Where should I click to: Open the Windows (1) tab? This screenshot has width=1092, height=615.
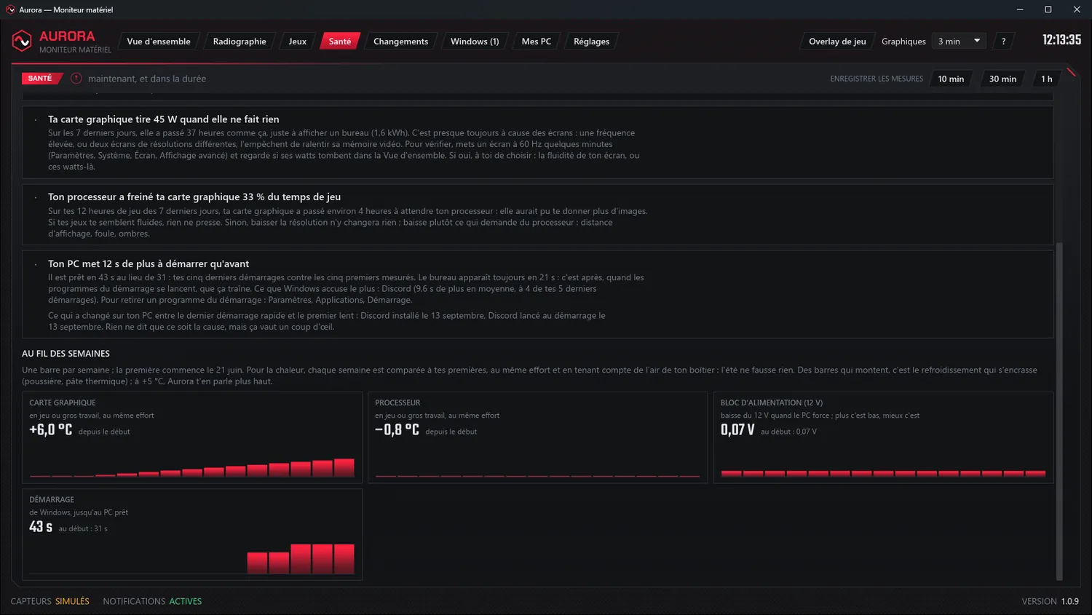coord(475,41)
